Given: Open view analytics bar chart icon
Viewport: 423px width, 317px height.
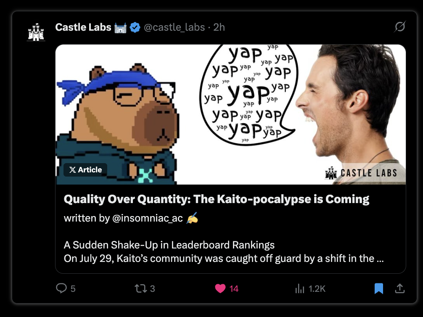Looking at the screenshot, I should point(300,289).
